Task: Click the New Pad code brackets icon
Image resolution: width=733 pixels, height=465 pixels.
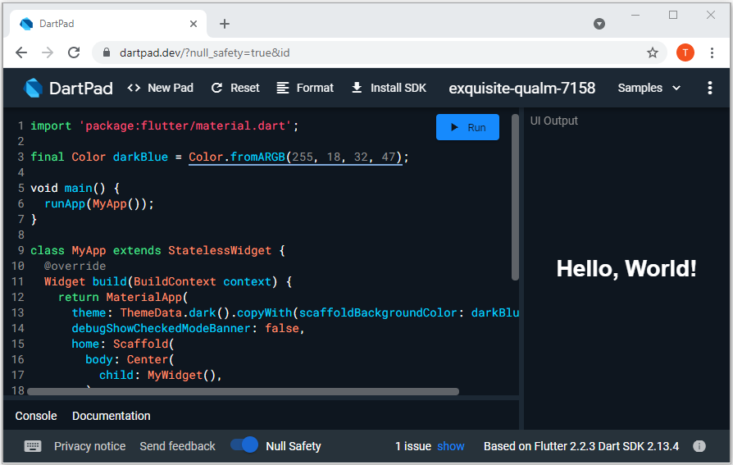Action: 134,88
